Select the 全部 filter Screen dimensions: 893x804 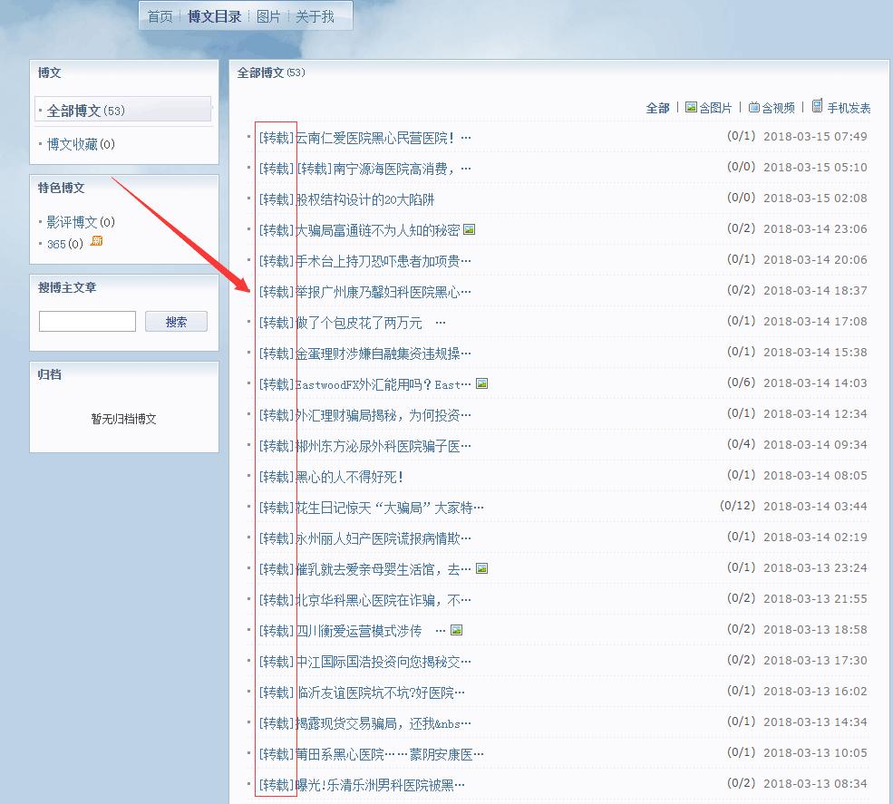click(x=657, y=108)
